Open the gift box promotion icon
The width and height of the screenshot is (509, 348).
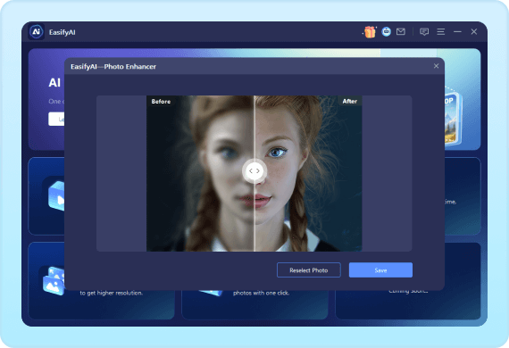370,32
